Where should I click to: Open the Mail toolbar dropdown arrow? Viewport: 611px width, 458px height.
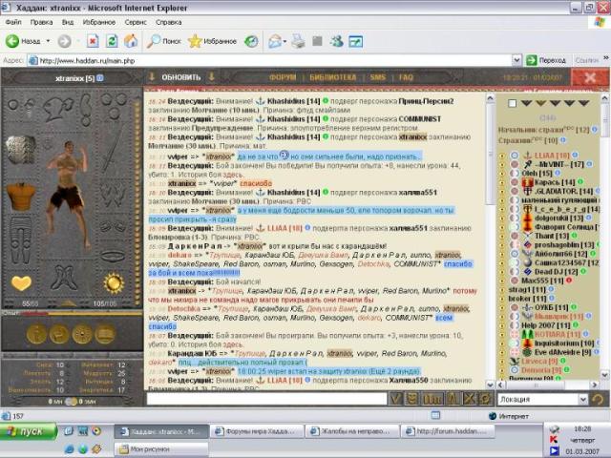click(286, 41)
